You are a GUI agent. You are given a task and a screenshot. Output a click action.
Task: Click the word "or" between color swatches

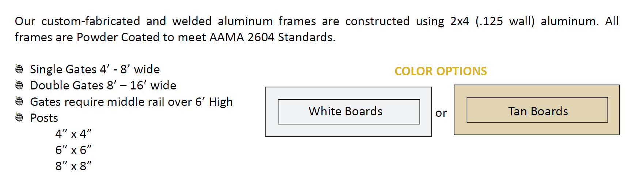coord(441,113)
